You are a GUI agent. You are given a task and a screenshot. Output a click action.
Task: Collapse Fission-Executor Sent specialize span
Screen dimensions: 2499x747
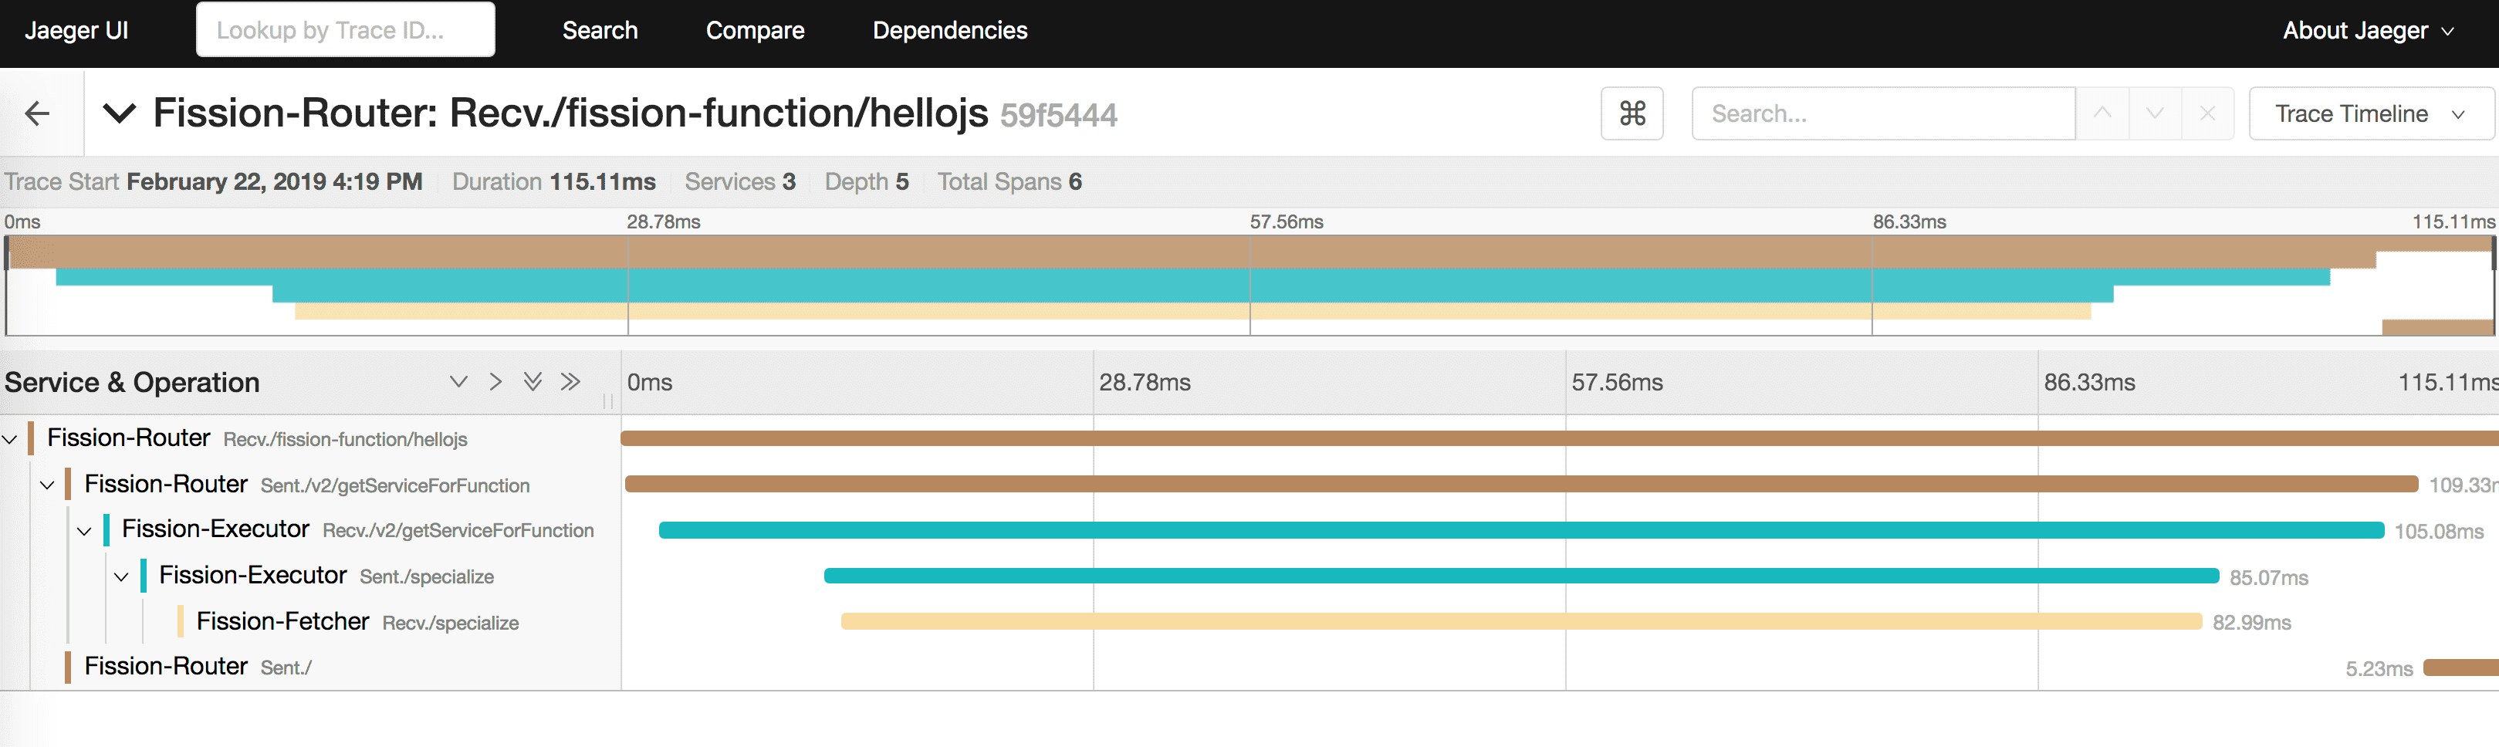click(121, 576)
